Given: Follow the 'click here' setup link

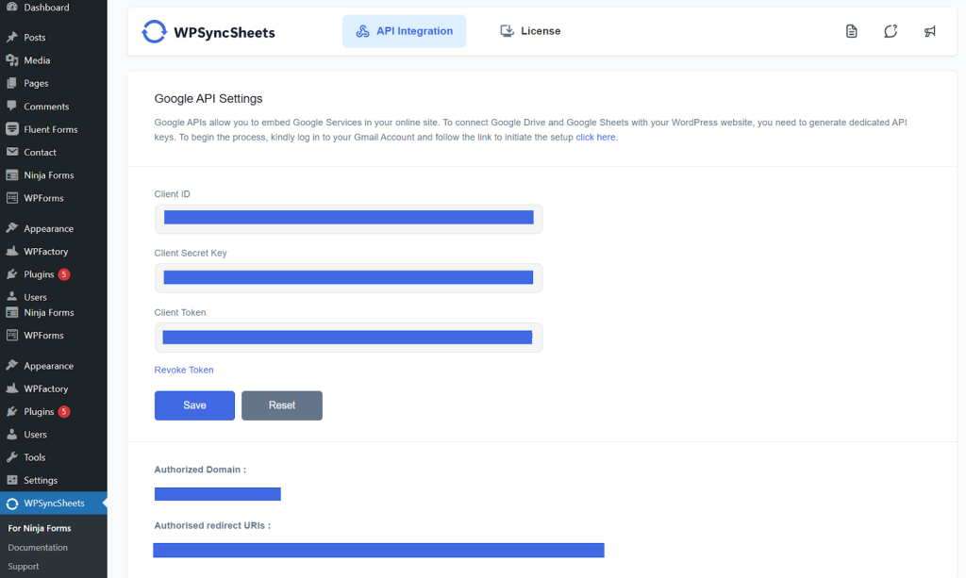Looking at the screenshot, I should (595, 138).
